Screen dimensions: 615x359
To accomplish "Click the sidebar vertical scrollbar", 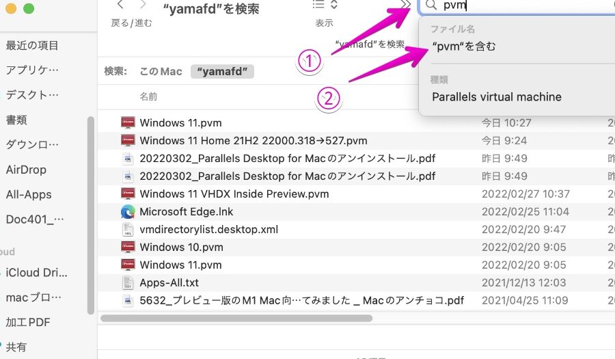I will 91,215.
